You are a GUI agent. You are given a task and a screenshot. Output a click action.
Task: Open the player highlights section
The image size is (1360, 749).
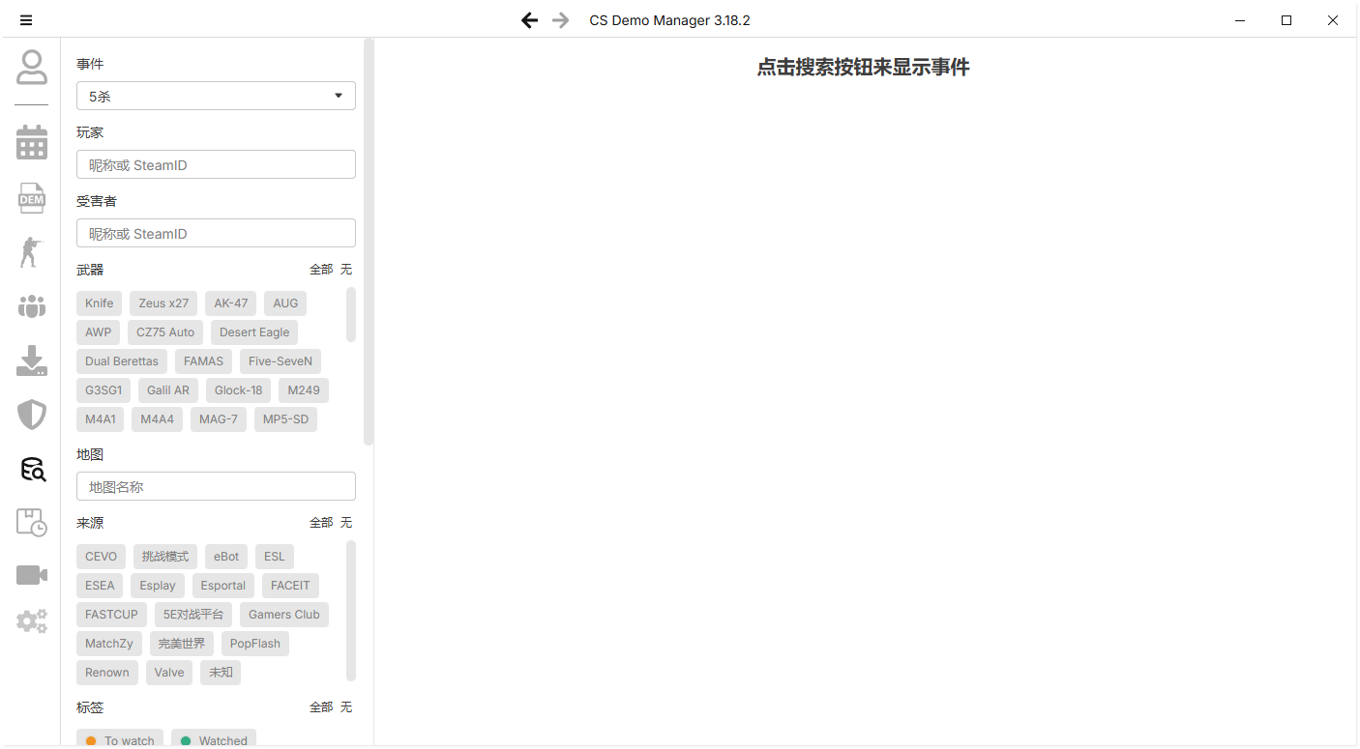tap(32, 251)
